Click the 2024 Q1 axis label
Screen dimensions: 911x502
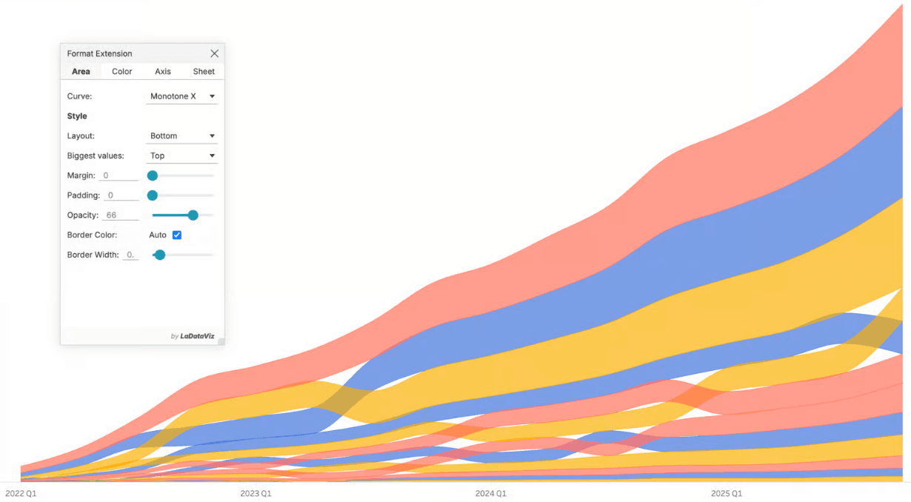click(x=490, y=493)
